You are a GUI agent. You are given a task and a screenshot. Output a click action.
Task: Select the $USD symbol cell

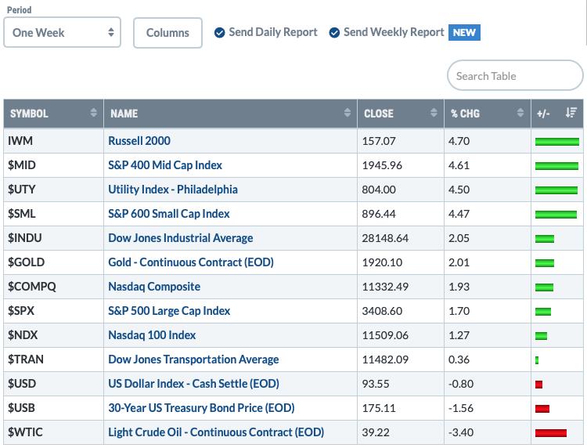point(53,384)
